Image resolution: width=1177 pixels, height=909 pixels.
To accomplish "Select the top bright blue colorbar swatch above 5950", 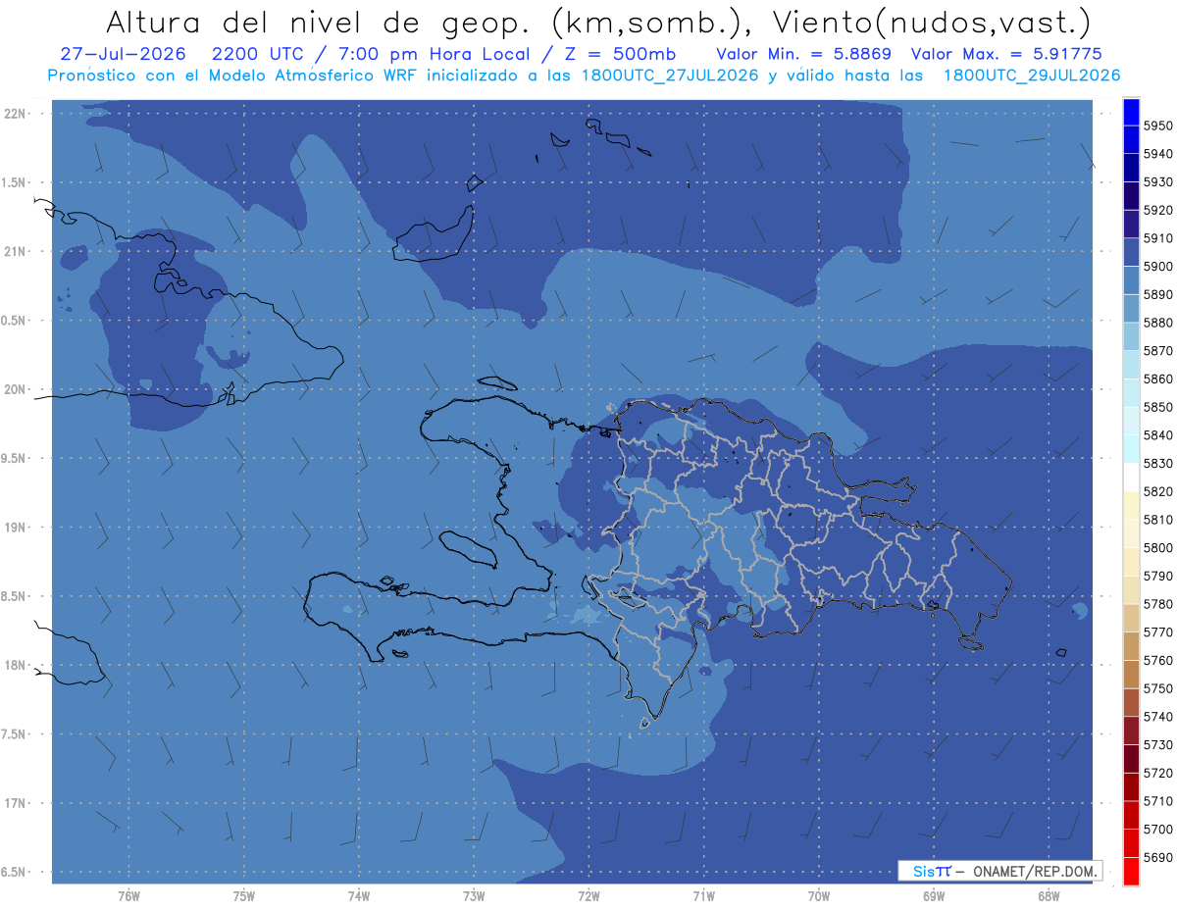I will (x=1130, y=112).
